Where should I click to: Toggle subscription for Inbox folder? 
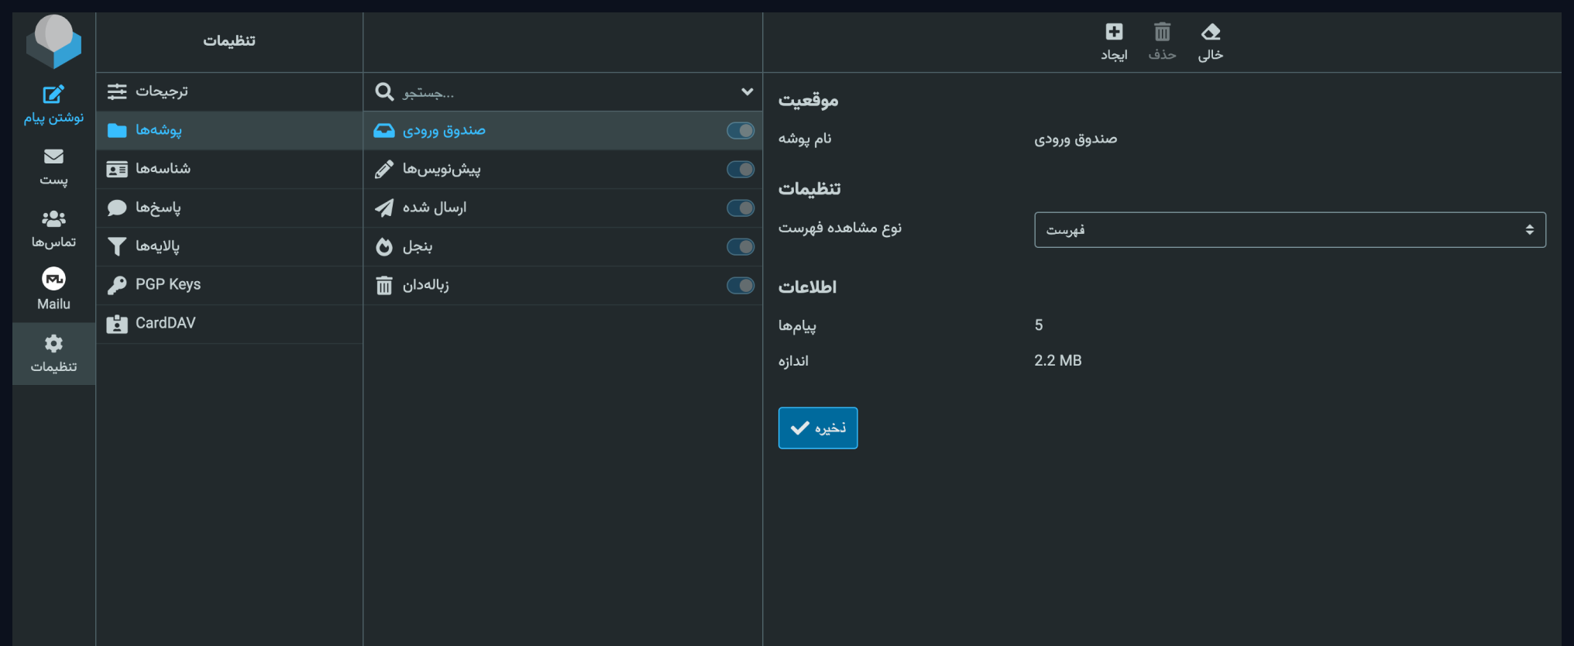pos(740,131)
